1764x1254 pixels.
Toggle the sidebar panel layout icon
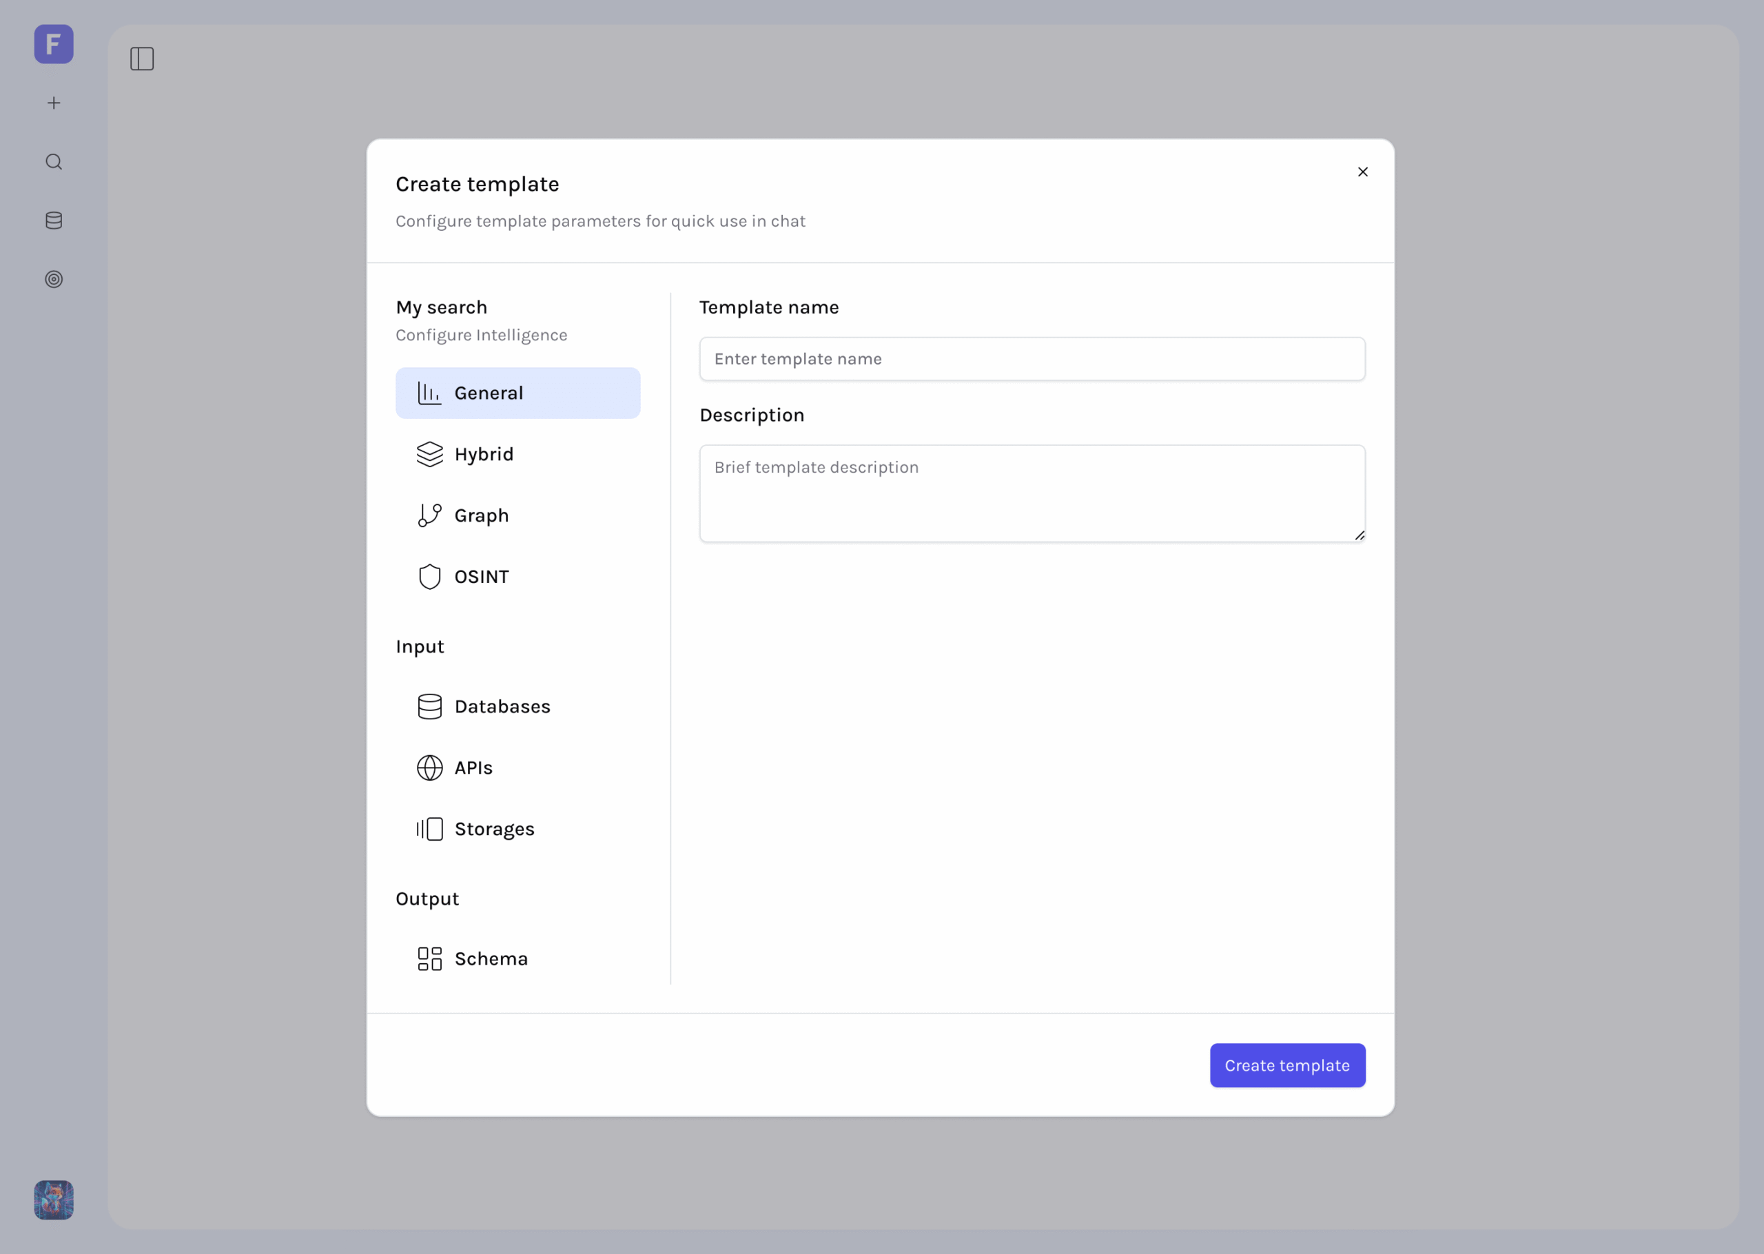pyautogui.click(x=142, y=59)
